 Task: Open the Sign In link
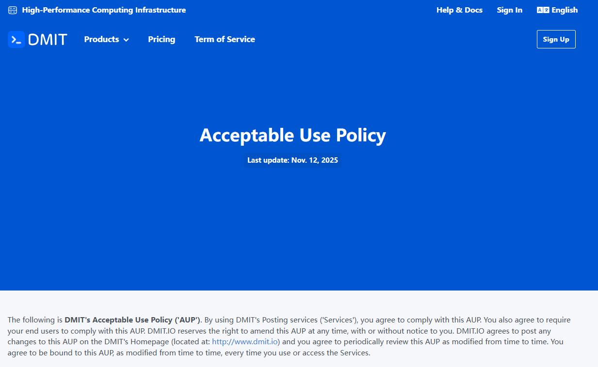click(509, 10)
